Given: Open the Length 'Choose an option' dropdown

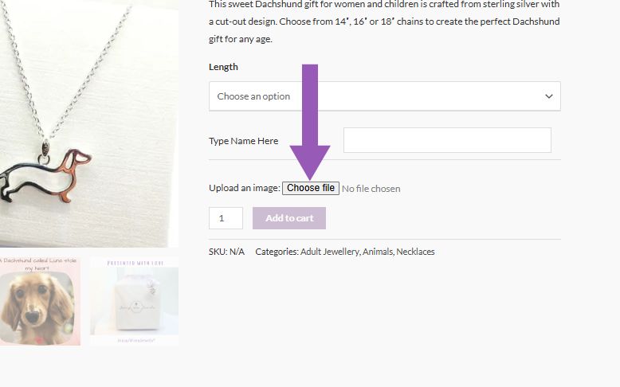Looking at the screenshot, I should pos(384,96).
